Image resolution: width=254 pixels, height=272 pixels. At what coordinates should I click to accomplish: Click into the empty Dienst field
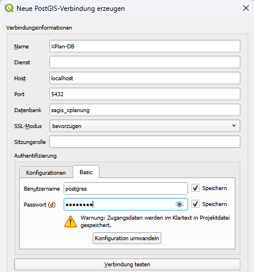[145, 62]
